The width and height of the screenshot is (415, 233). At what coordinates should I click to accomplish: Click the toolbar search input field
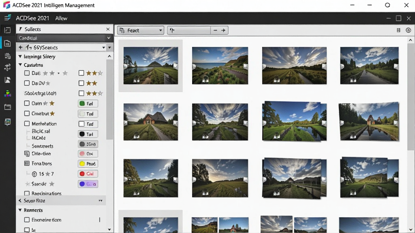(189, 30)
